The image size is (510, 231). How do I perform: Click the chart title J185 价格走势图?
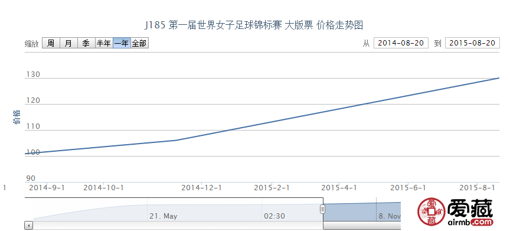coord(254,25)
